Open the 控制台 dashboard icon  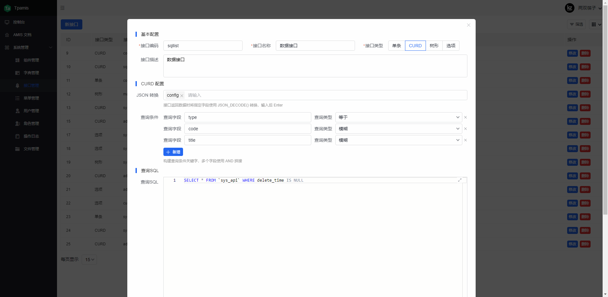tap(7, 22)
